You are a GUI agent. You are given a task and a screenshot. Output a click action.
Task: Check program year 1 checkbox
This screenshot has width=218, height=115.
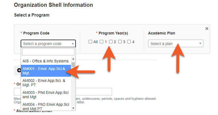point(101,42)
